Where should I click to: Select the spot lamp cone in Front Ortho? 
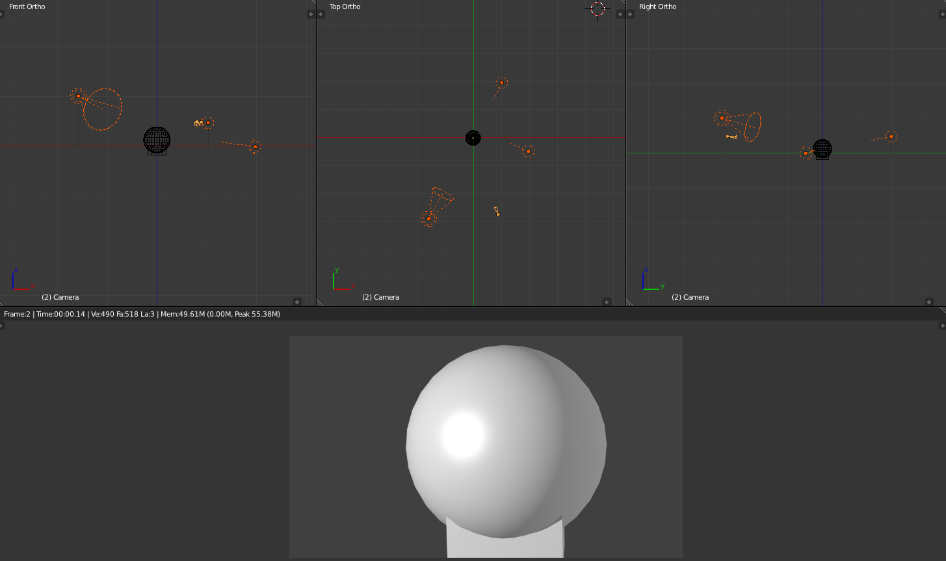103,109
